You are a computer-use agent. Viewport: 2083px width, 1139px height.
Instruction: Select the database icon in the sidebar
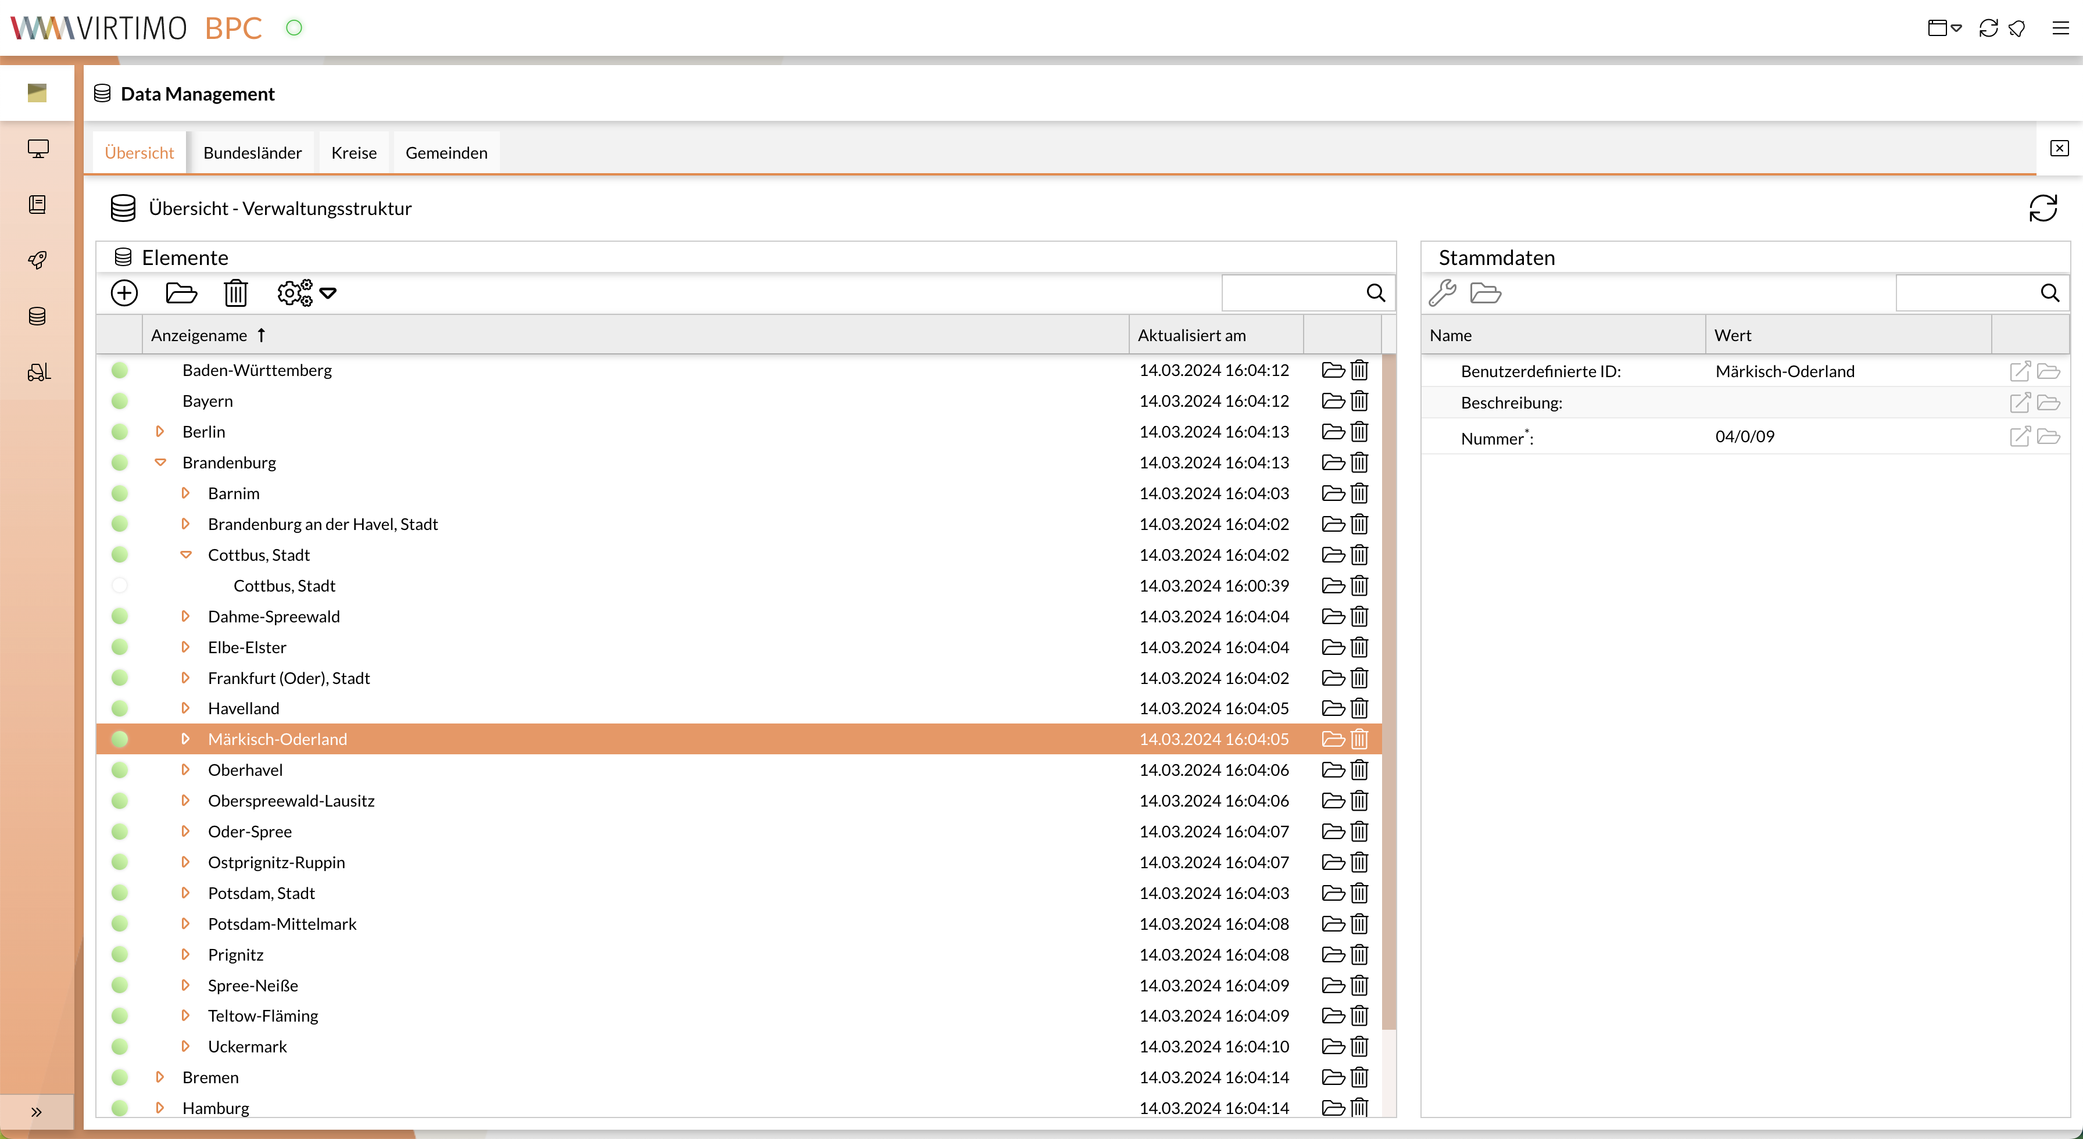37,316
